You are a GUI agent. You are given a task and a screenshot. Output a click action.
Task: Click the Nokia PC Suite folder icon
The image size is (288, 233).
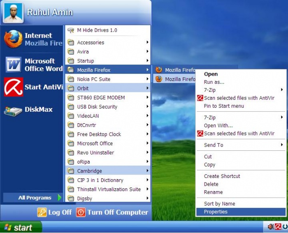pyautogui.click(x=71, y=79)
